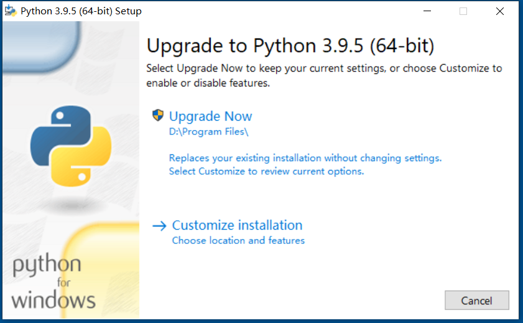The image size is (523, 323).
Task: Click "Select Customize to review current options" text
Action: [267, 171]
